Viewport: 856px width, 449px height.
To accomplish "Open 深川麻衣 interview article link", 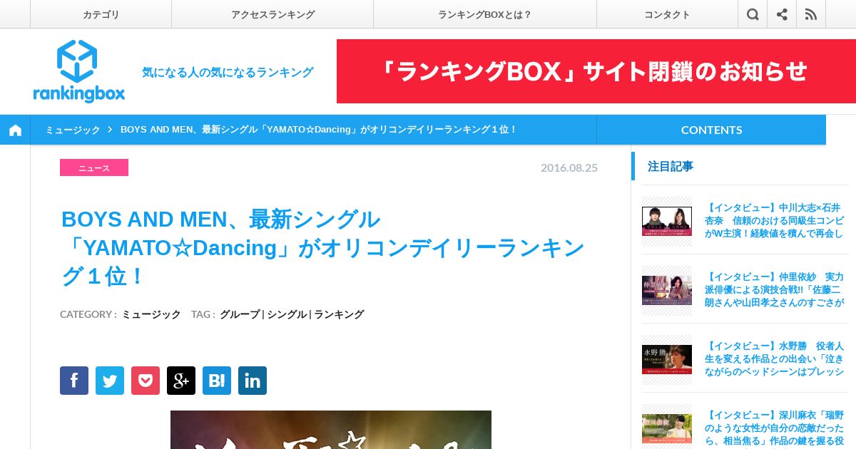I will 774,428.
